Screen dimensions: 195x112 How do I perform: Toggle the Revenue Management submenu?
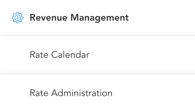[97, 18]
